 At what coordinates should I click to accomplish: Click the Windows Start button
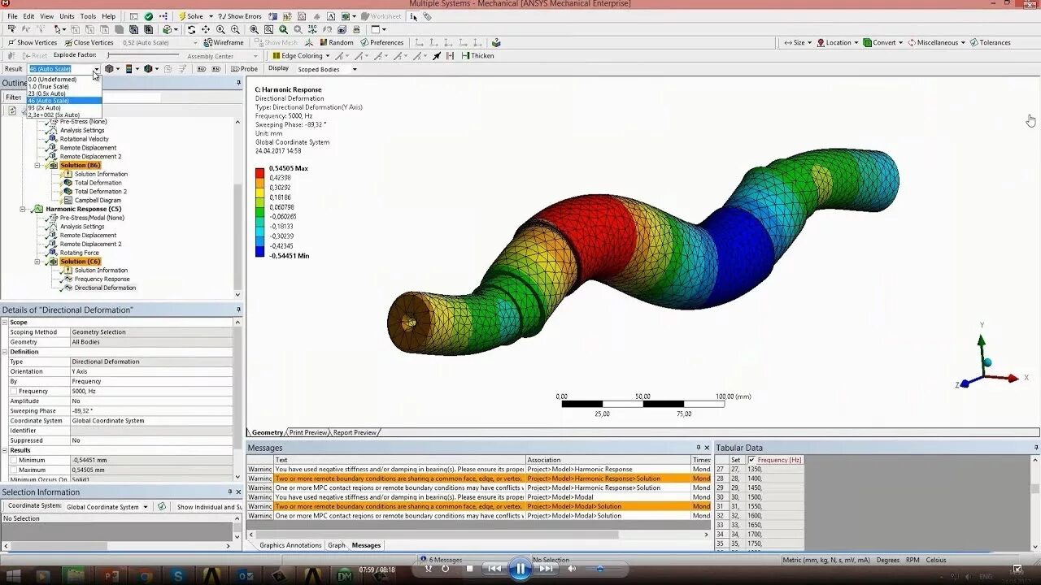pos(14,576)
